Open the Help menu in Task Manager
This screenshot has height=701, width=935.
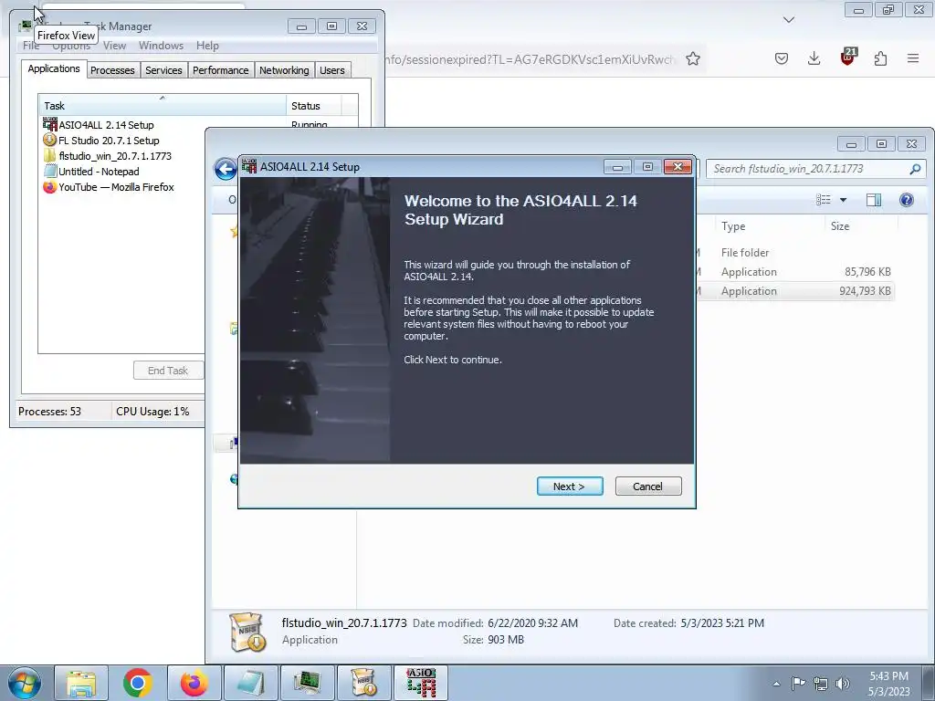point(207,46)
